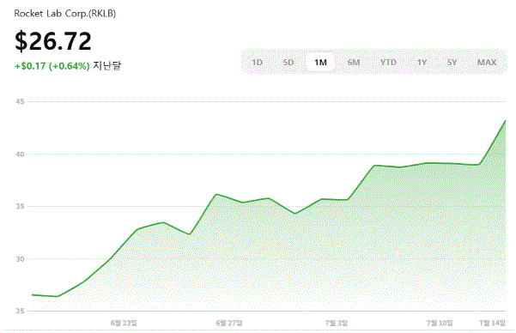Switch chart to 6M range
This screenshot has width=516, height=333.
coord(354,62)
